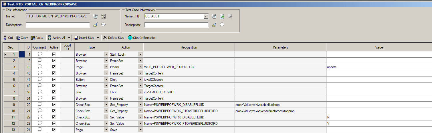Click the test Name field PTD_PORTAL_CN_WEBPROFPROPSAVE
Screen dimensions: 432x133
click(x=58, y=16)
